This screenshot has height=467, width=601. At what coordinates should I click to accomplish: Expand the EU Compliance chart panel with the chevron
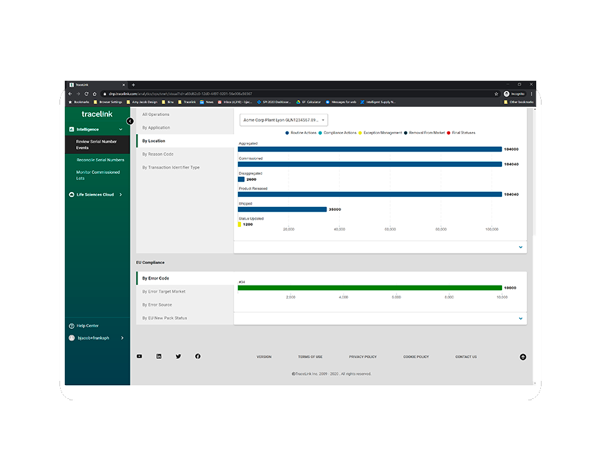520,318
